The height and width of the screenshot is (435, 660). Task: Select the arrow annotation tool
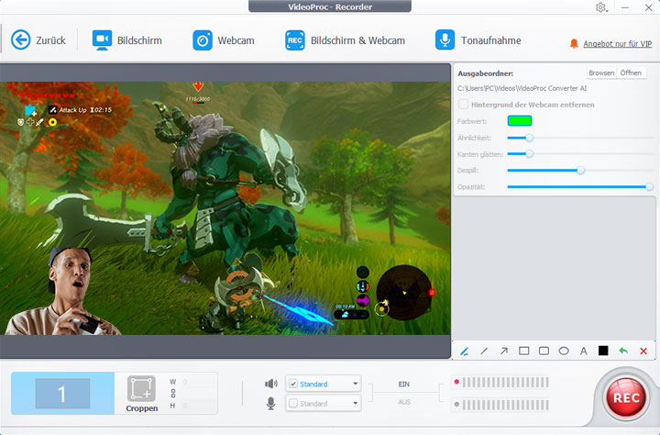click(x=503, y=351)
